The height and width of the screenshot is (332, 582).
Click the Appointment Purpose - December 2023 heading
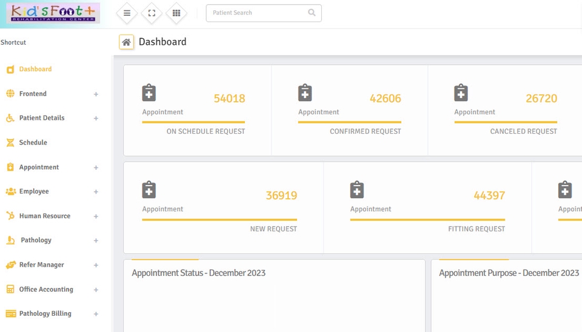click(x=509, y=273)
